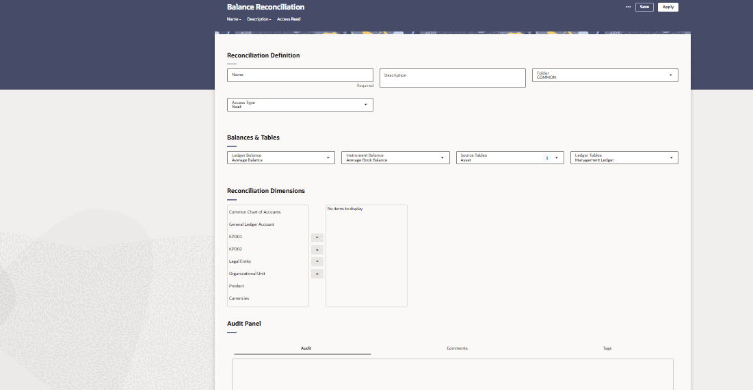
Task: Open the Access Type dropdown
Action: (x=300, y=105)
